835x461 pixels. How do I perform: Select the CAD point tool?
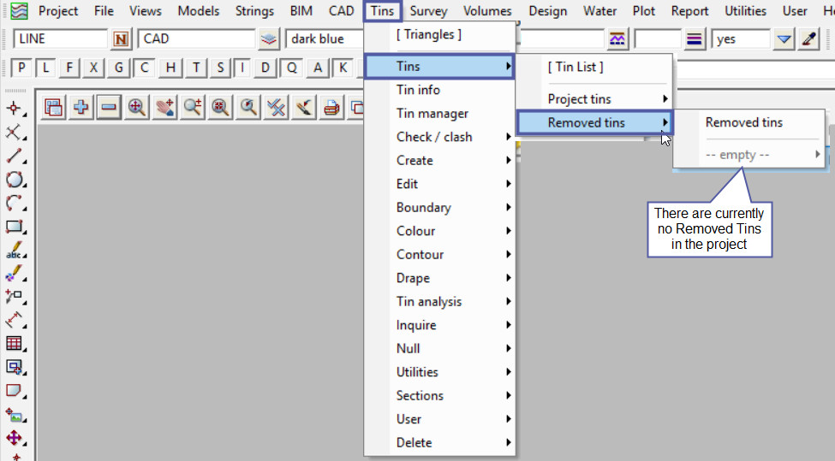click(15, 109)
